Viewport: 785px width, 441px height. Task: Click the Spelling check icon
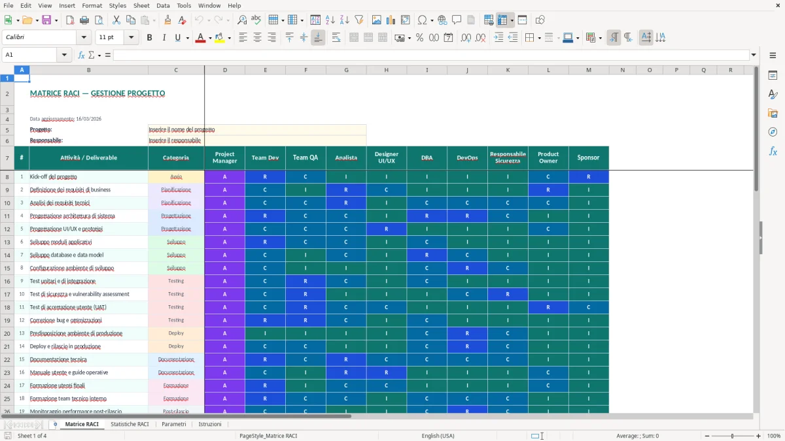pos(256,20)
